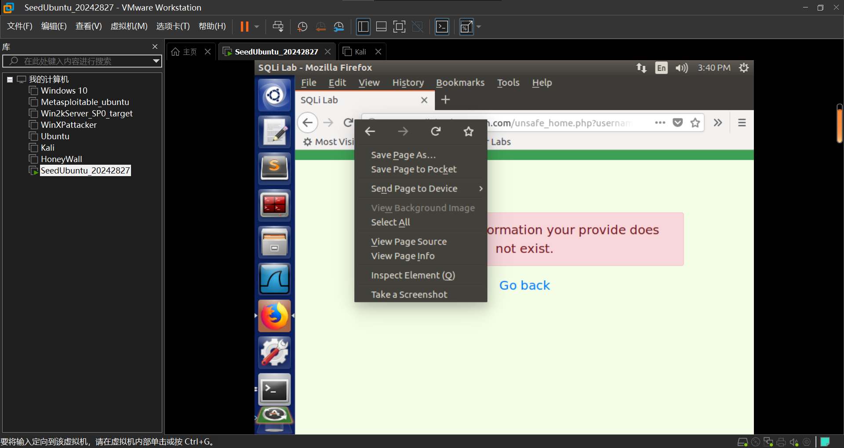Pause the virtual machine from VMware toolbar
The width and height of the screenshot is (844, 448).
[x=244, y=27]
